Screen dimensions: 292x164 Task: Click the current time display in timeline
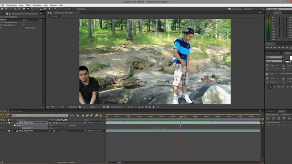click(5, 115)
